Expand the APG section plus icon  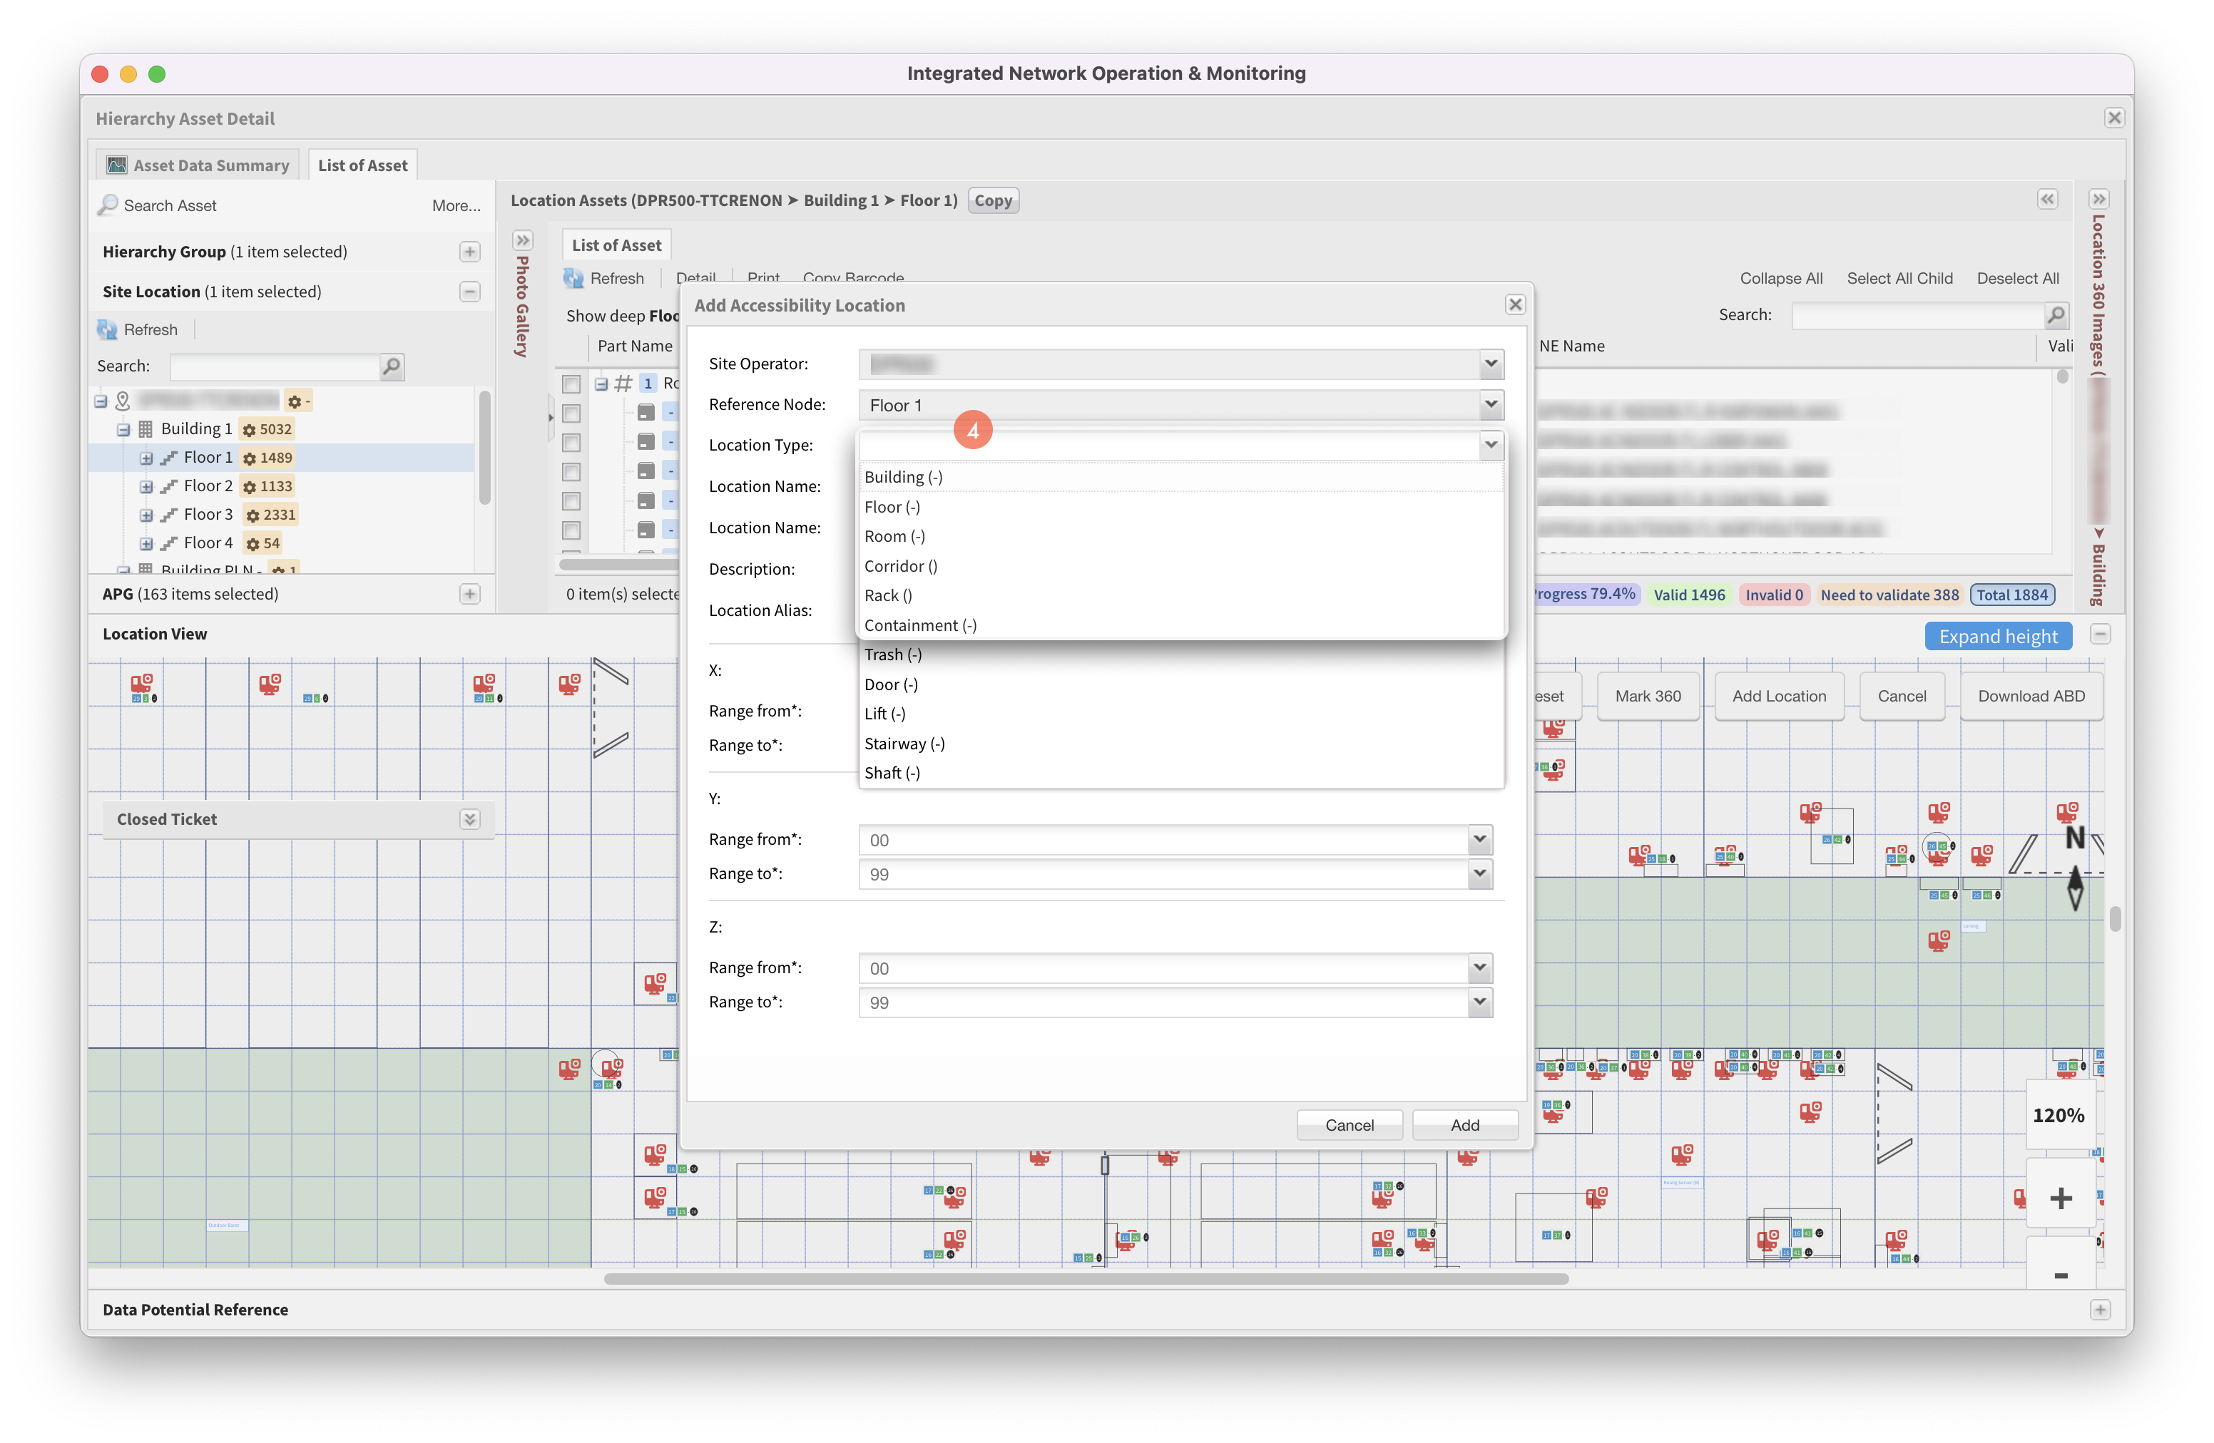click(470, 594)
